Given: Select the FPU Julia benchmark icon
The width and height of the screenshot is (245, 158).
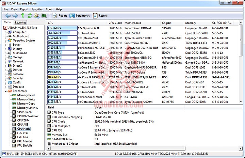Looking at the screenshot, I should click(x=14, y=137).
